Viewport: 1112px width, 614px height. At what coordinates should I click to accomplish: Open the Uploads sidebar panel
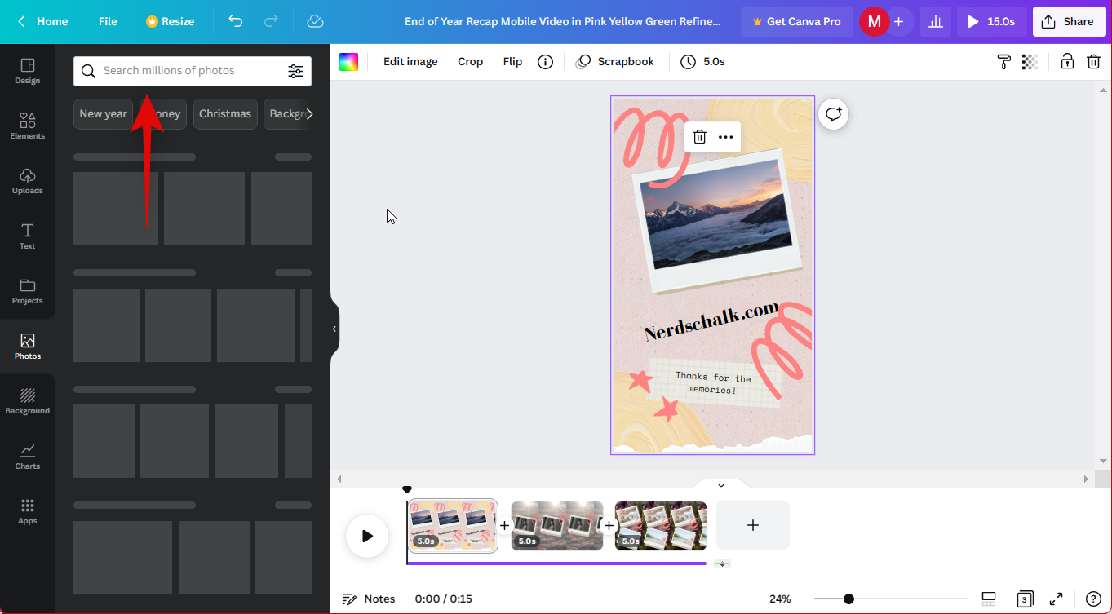point(27,181)
